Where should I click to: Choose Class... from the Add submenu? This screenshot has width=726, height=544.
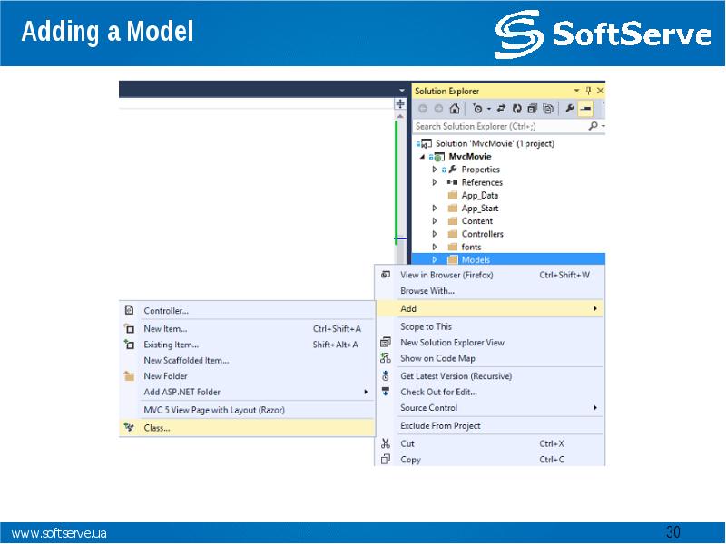point(157,428)
